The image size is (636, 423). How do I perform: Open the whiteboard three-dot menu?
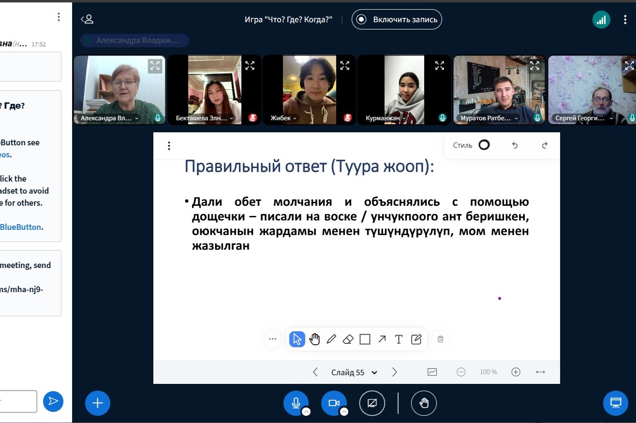(x=169, y=146)
